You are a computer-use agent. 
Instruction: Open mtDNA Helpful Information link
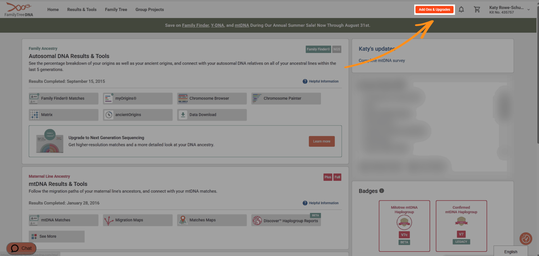point(324,203)
